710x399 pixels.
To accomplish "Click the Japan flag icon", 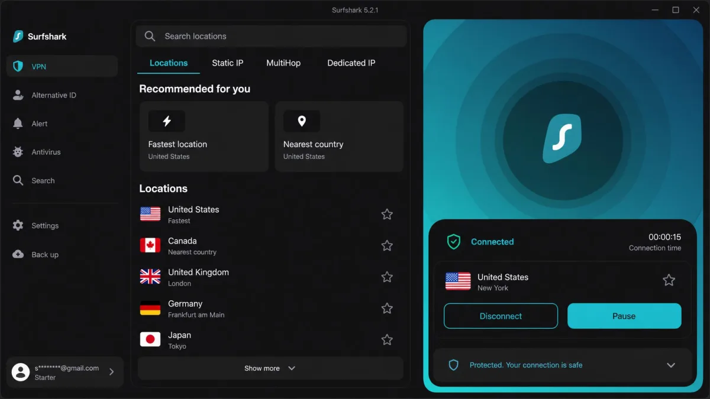I will coord(150,339).
